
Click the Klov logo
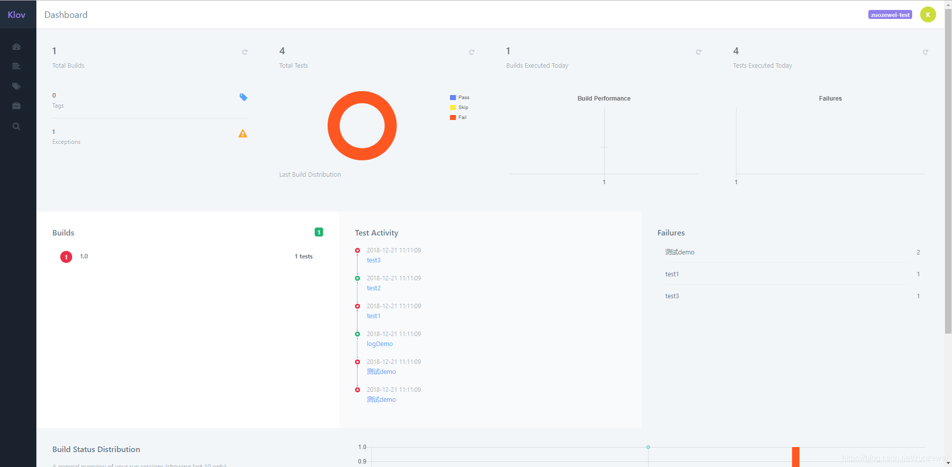[x=16, y=14]
